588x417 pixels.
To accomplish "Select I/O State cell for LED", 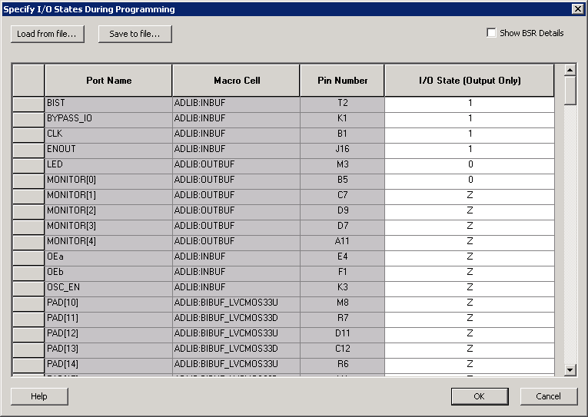I will click(x=469, y=164).
